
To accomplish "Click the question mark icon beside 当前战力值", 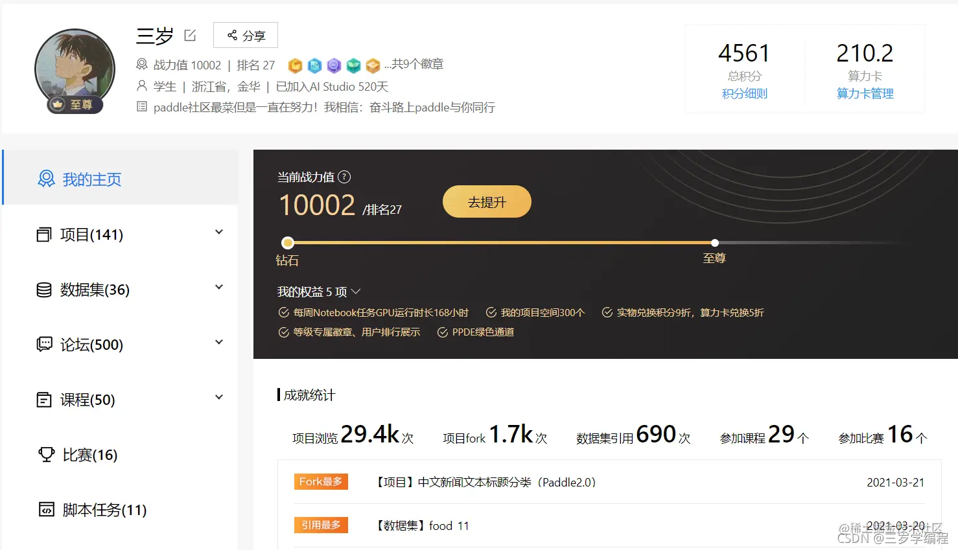I will [x=345, y=177].
